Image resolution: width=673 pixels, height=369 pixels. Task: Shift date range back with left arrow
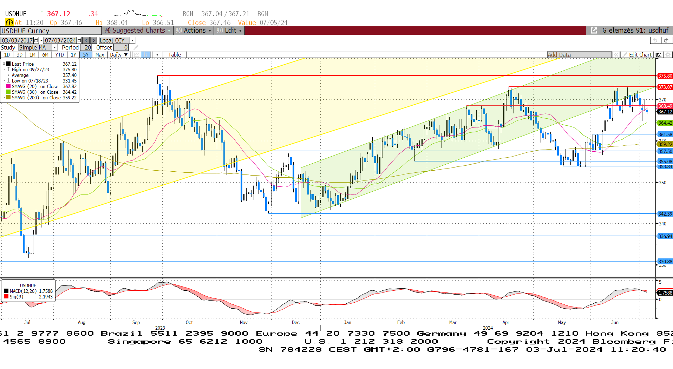point(86,40)
